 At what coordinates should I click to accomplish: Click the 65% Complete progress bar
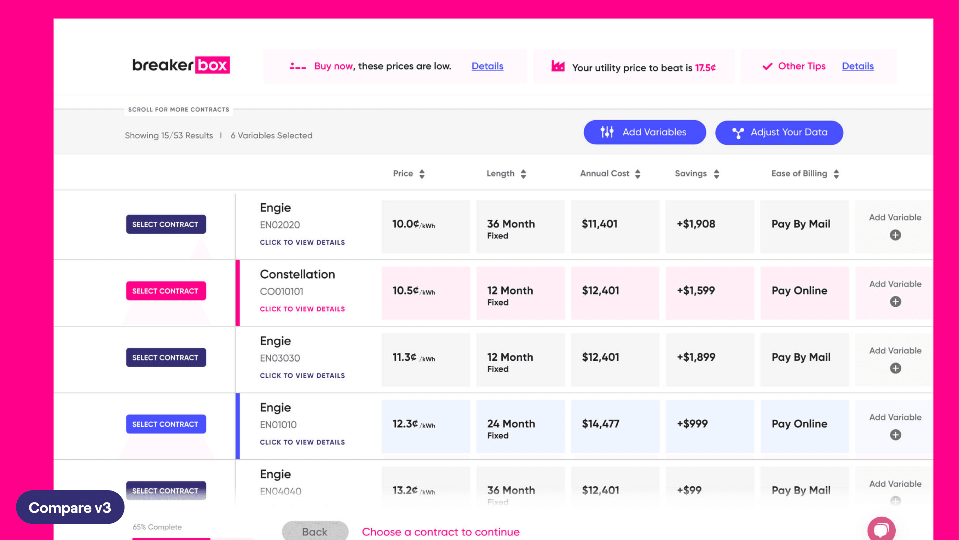pyautogui.click(x=192, y=538)
